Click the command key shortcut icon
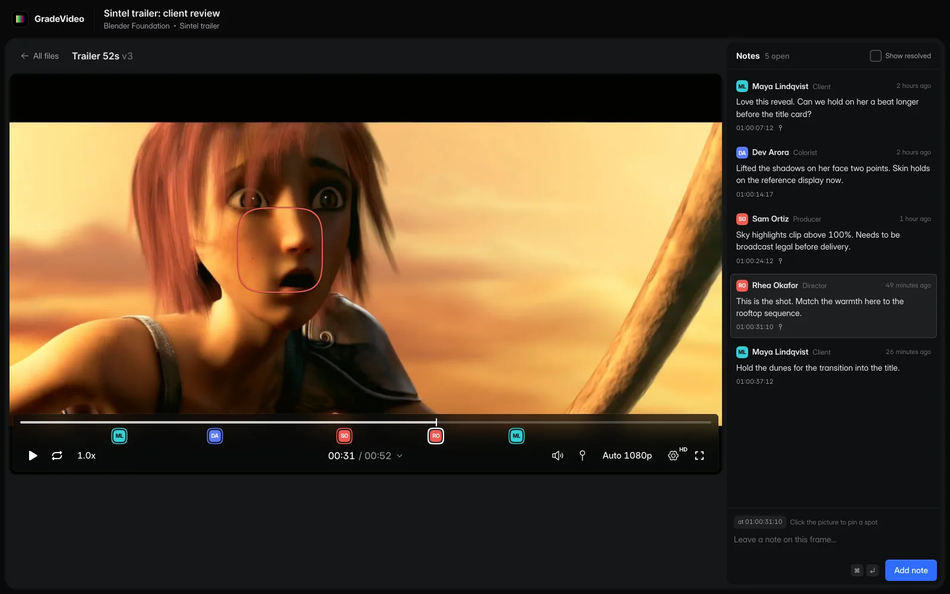Image resolution: width=950 pixels, height=594 pixels. (857, 570)
